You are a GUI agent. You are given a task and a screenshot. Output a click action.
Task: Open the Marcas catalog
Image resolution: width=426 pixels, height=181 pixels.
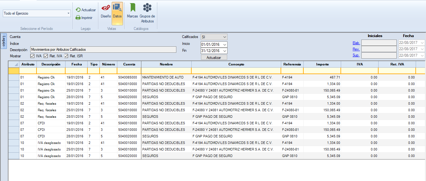(132, 11)
